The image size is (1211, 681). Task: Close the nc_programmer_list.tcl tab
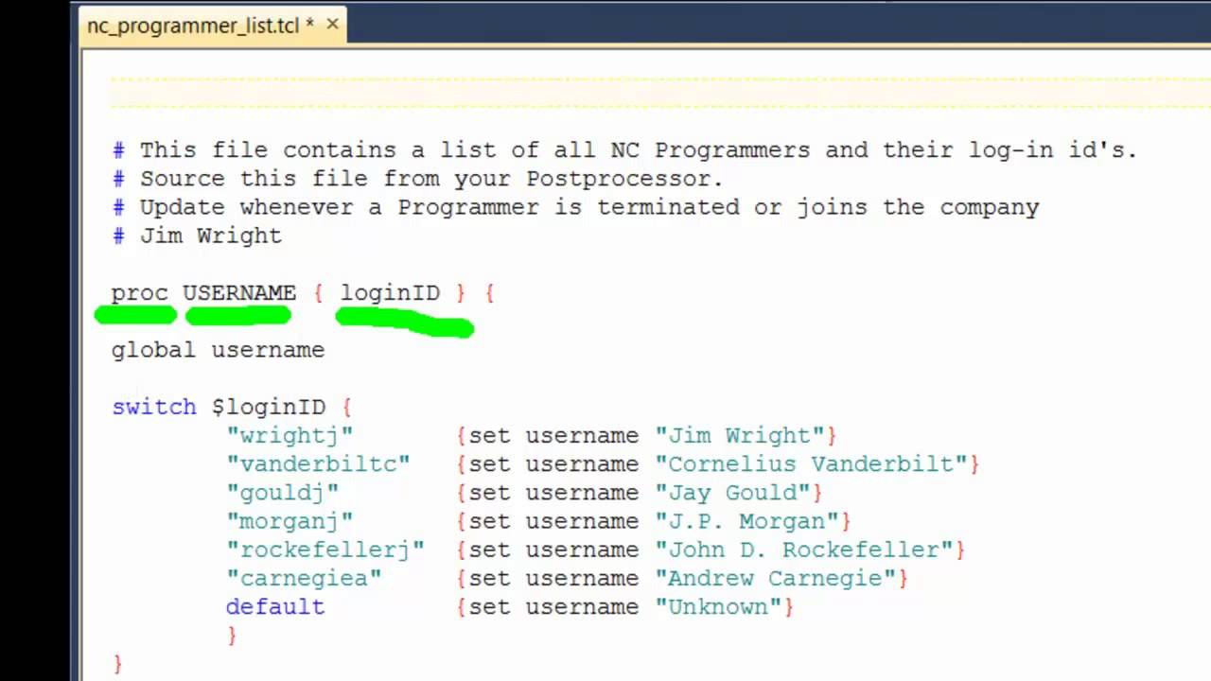(332, 25)
